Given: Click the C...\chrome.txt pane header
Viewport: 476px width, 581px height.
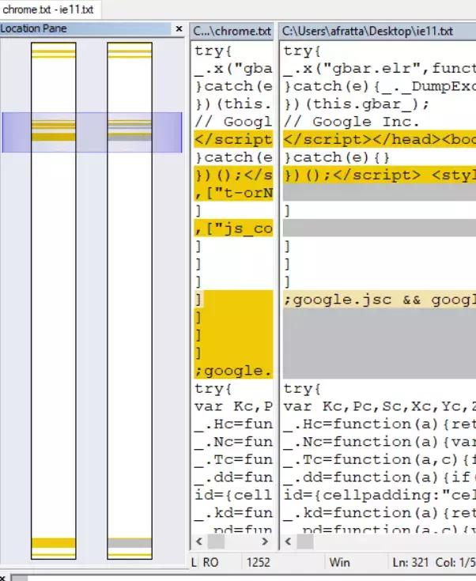Looking at the screenshot, I should click(x=232, y=31).
